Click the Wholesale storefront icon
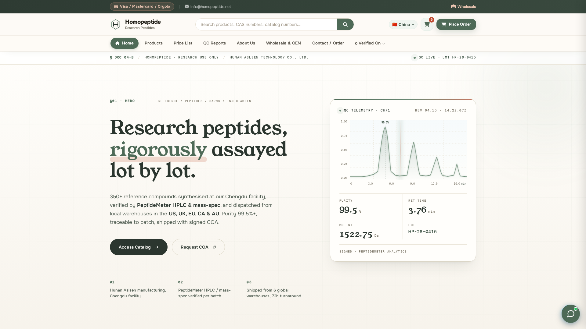The image size is (586, 329). (453, 6)
